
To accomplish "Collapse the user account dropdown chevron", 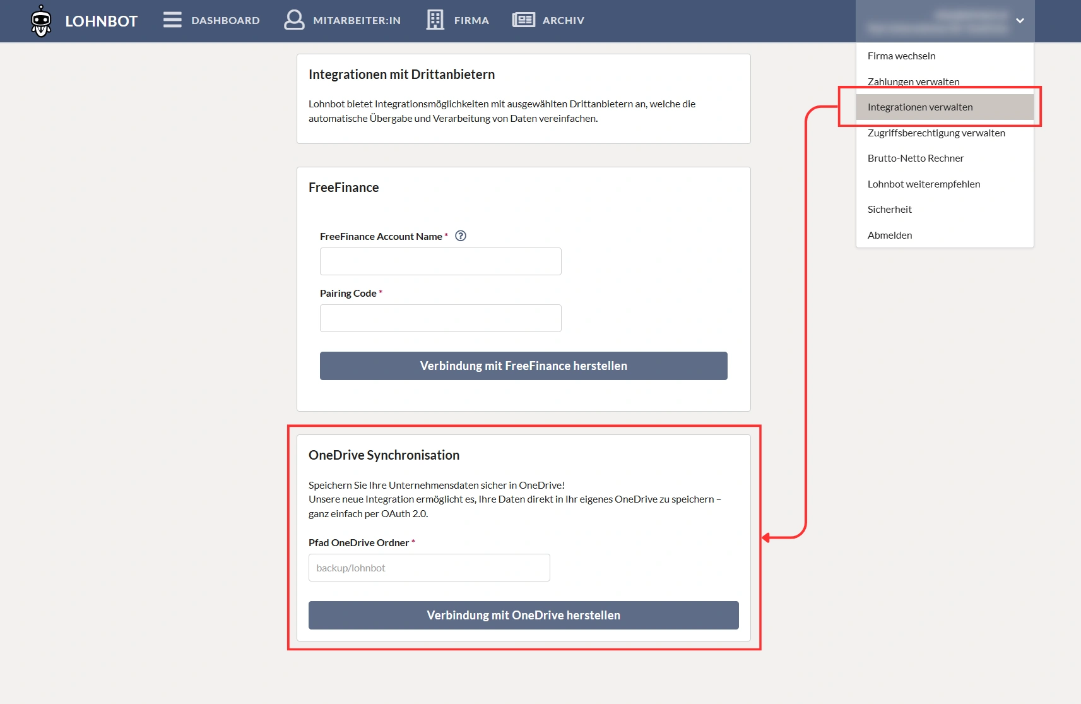I will [1020, 21].
